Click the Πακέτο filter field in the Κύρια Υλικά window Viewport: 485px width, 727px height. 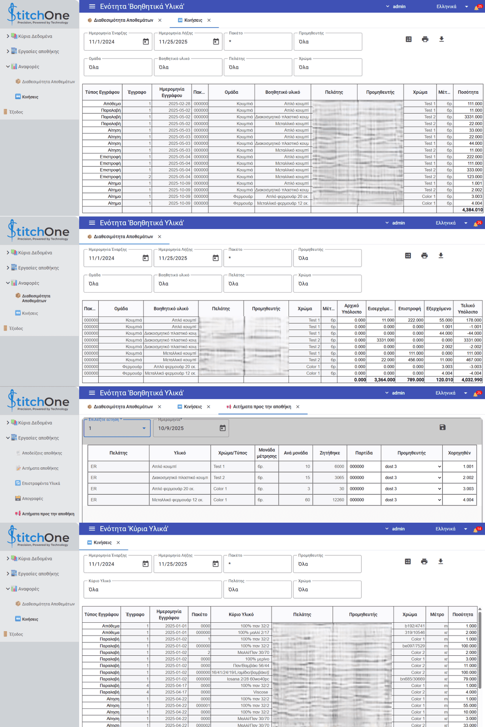(258, 564)
